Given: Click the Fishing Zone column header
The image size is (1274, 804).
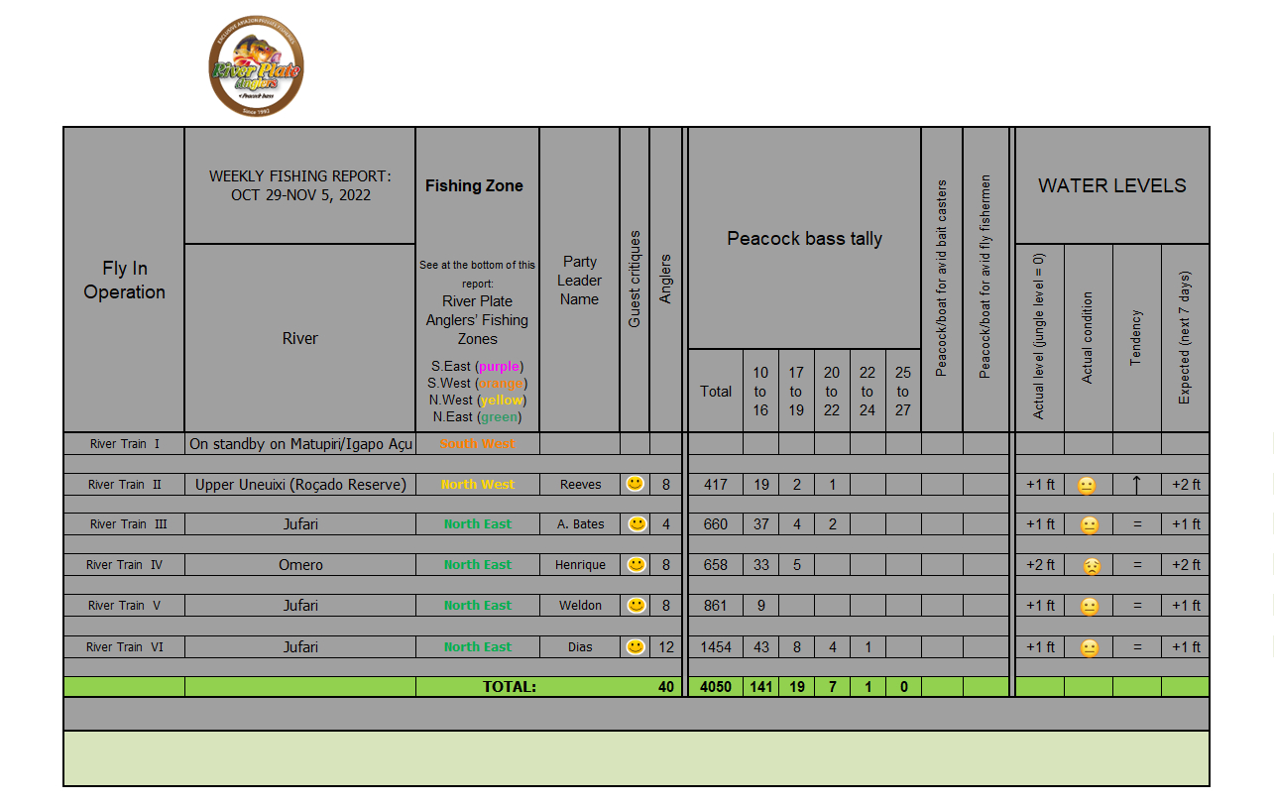Looking at the screenshot, I should click(x=474, y=185).
